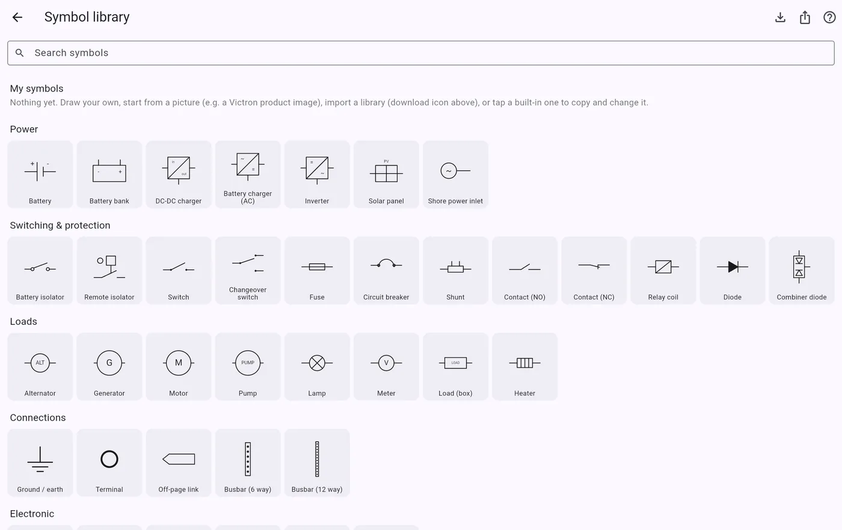Pick the Shore power inlet symbol
Image resolution: width=842 pixels, height=530 pixels.
click(455, 174)
